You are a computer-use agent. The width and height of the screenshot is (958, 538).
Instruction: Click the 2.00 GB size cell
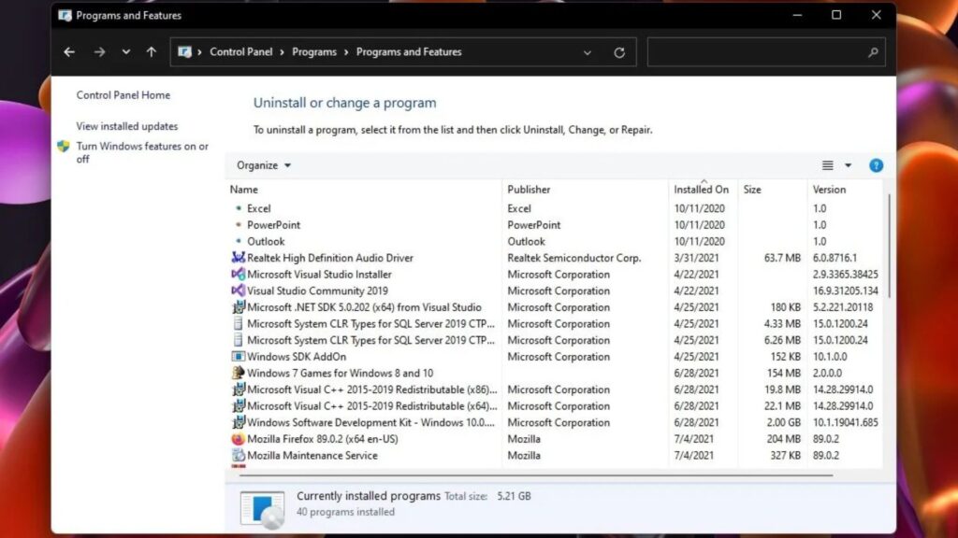(783, 423)
